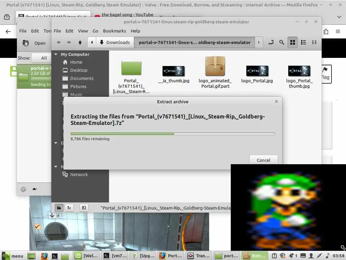Select Home in sidebar
Image resolution: width=346 pixels, height=260 pixels.
[x=76, y=62]
